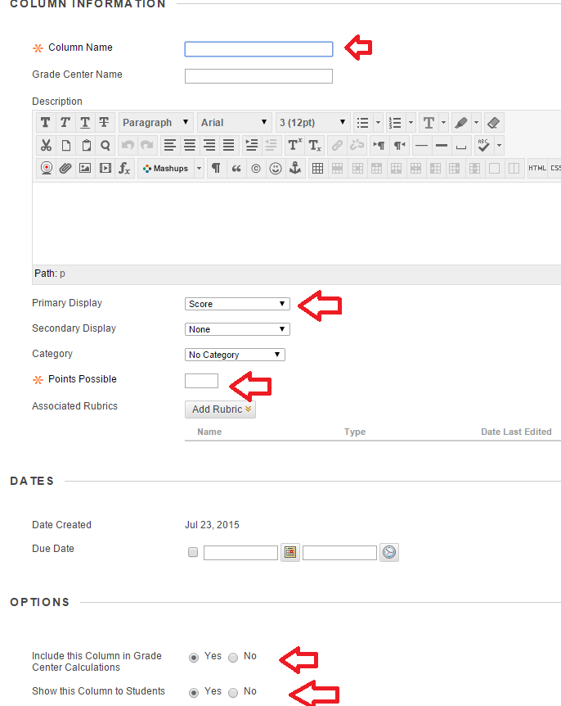Click the insert emoticon smiley icon

(x=276, y=169)
